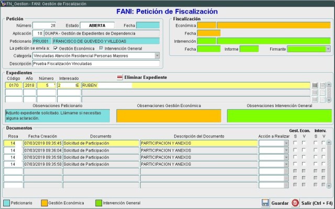Click the document icon on first expediente row
The height and width of the screenshot is (209, 335).
click(x=323, y=85)
